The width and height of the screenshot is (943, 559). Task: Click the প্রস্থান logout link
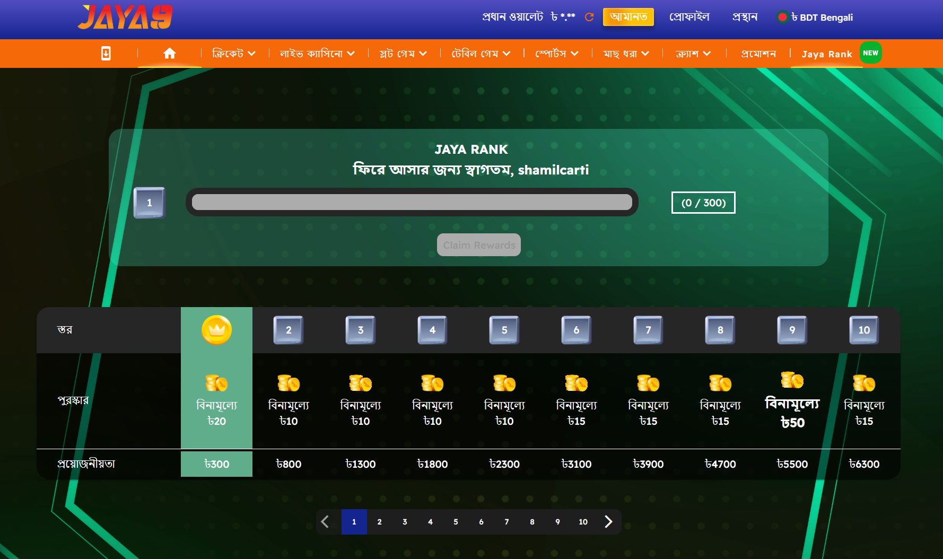point(745,17)
